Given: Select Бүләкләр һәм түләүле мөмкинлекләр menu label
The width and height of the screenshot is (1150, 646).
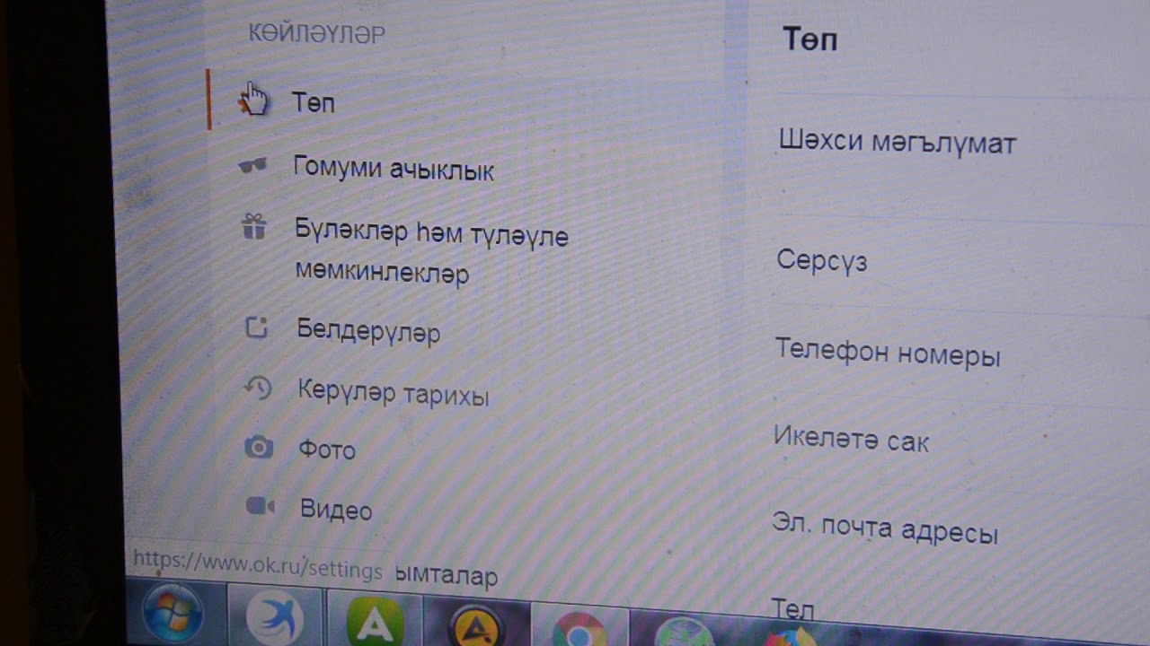Looking at the screenshot, I should pyautogui.click(x=431, y=252).
